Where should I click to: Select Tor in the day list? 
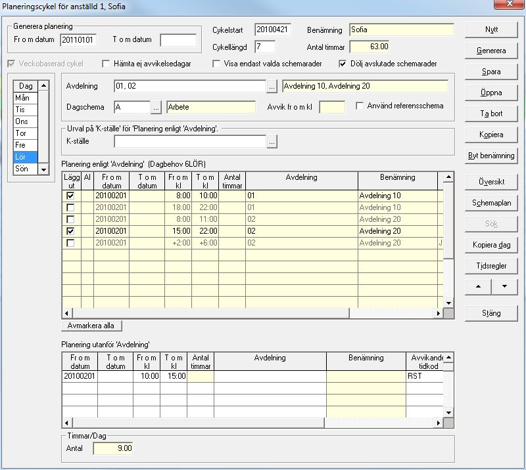(26, 133)
